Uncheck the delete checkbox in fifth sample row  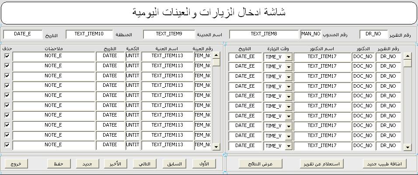(x=7, y=95)
